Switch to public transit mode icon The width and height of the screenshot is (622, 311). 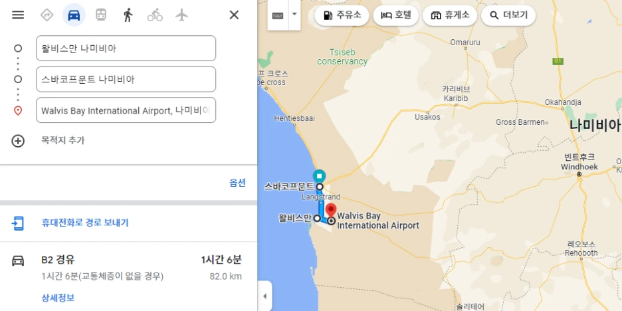(101, 15)
